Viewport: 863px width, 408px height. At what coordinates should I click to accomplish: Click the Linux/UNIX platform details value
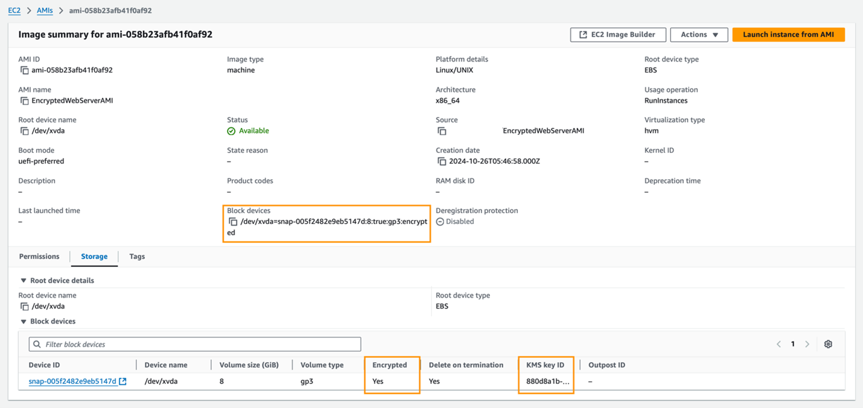454,70
